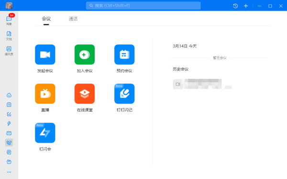287x179 pixels.
Task: Switch to the 会议 tab
Action: click(x=46, y=19)
